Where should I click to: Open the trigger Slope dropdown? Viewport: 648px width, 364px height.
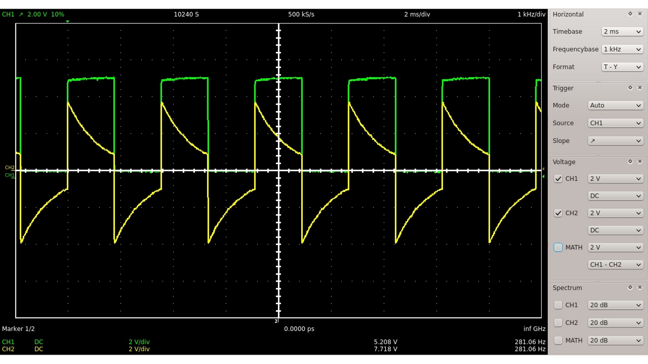(615, 141)
